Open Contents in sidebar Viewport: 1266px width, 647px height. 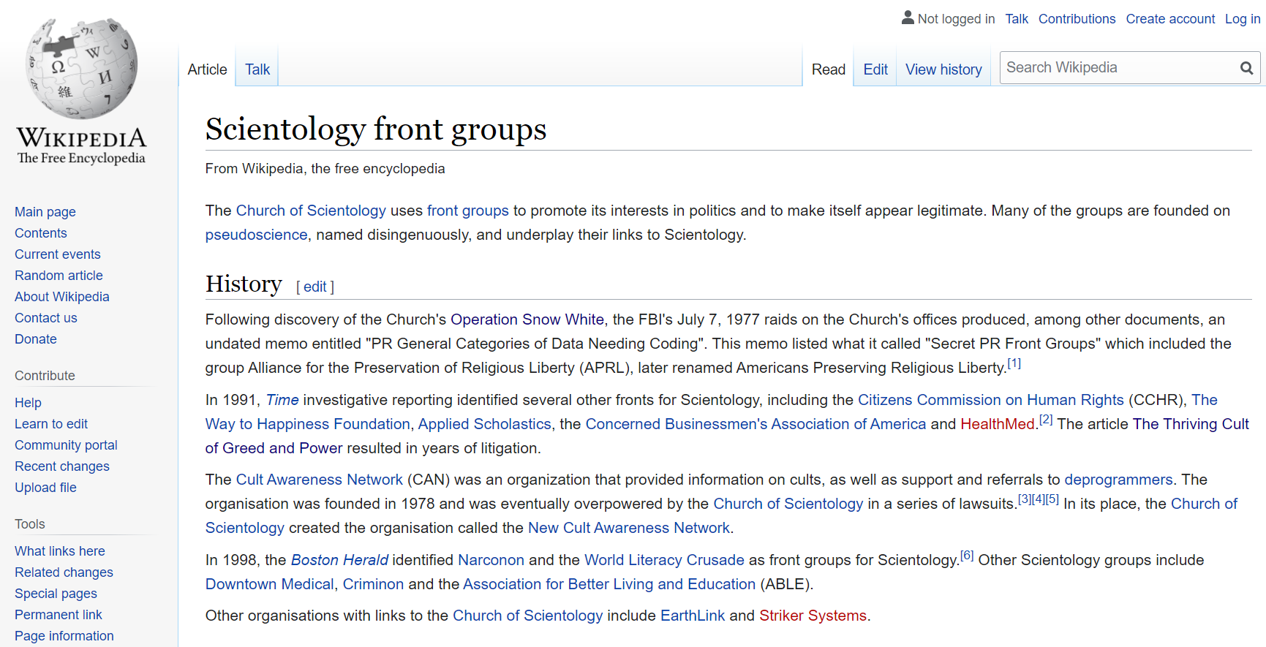41,233
